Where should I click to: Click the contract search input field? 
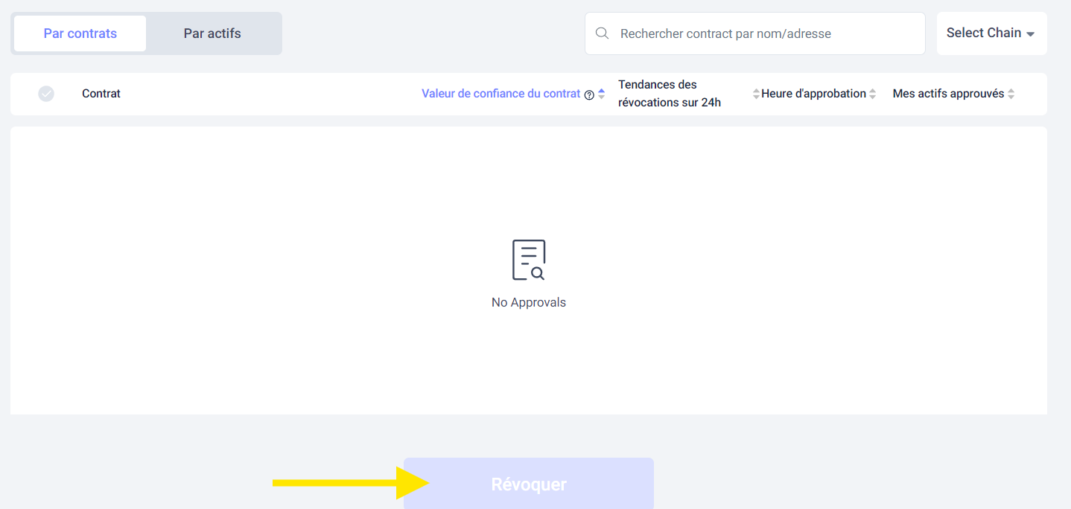tap(754, 33)
